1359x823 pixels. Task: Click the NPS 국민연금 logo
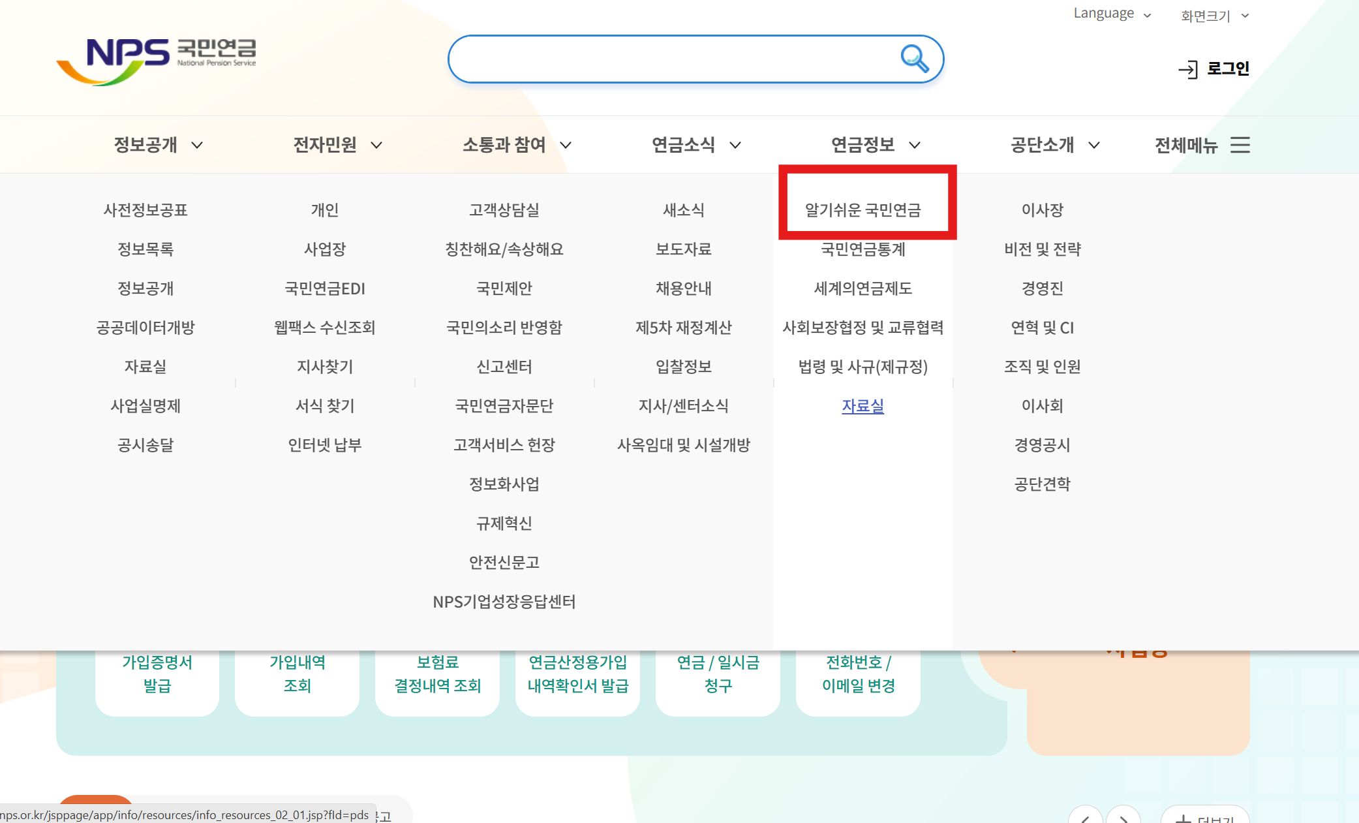pyautogui.click(x=157, y=60)
